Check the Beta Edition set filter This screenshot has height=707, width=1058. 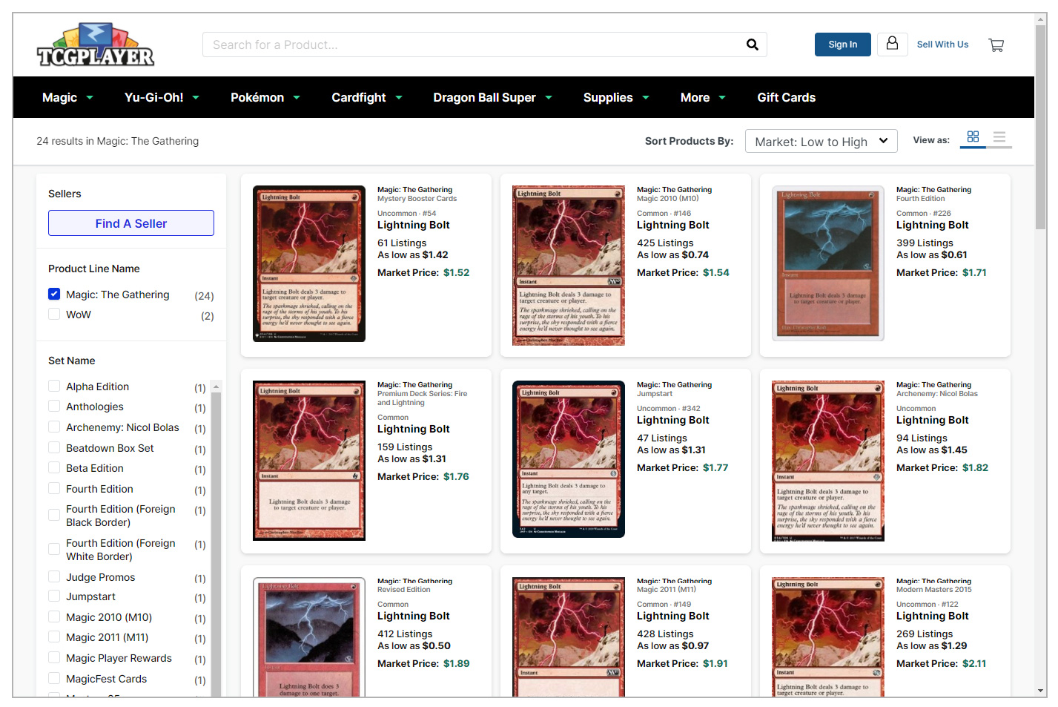click(54, 468)
